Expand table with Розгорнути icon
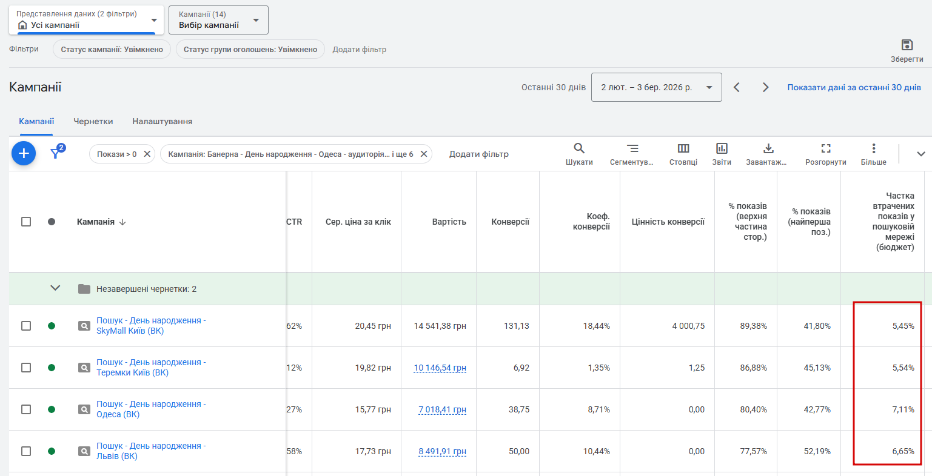The image size is (932, 476). [x=825, y=148]
